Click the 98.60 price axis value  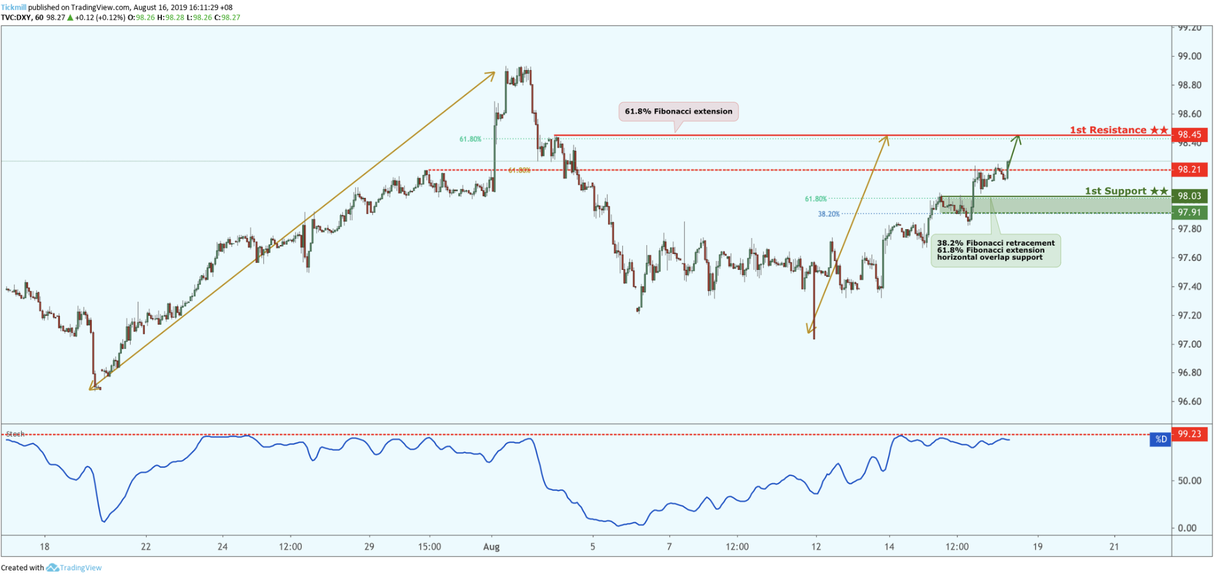click(1190, 115)
